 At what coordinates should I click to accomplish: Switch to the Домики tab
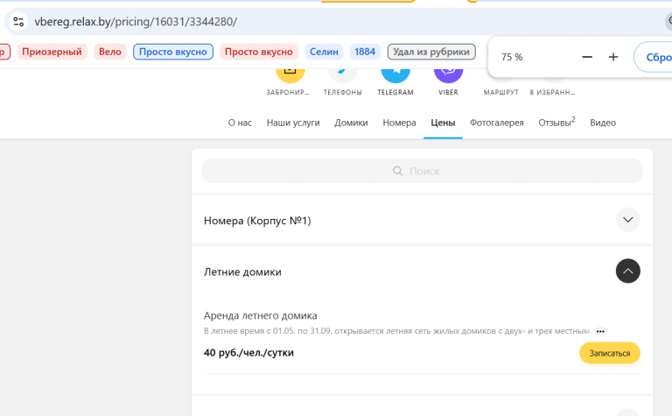(x=351, y=123)
